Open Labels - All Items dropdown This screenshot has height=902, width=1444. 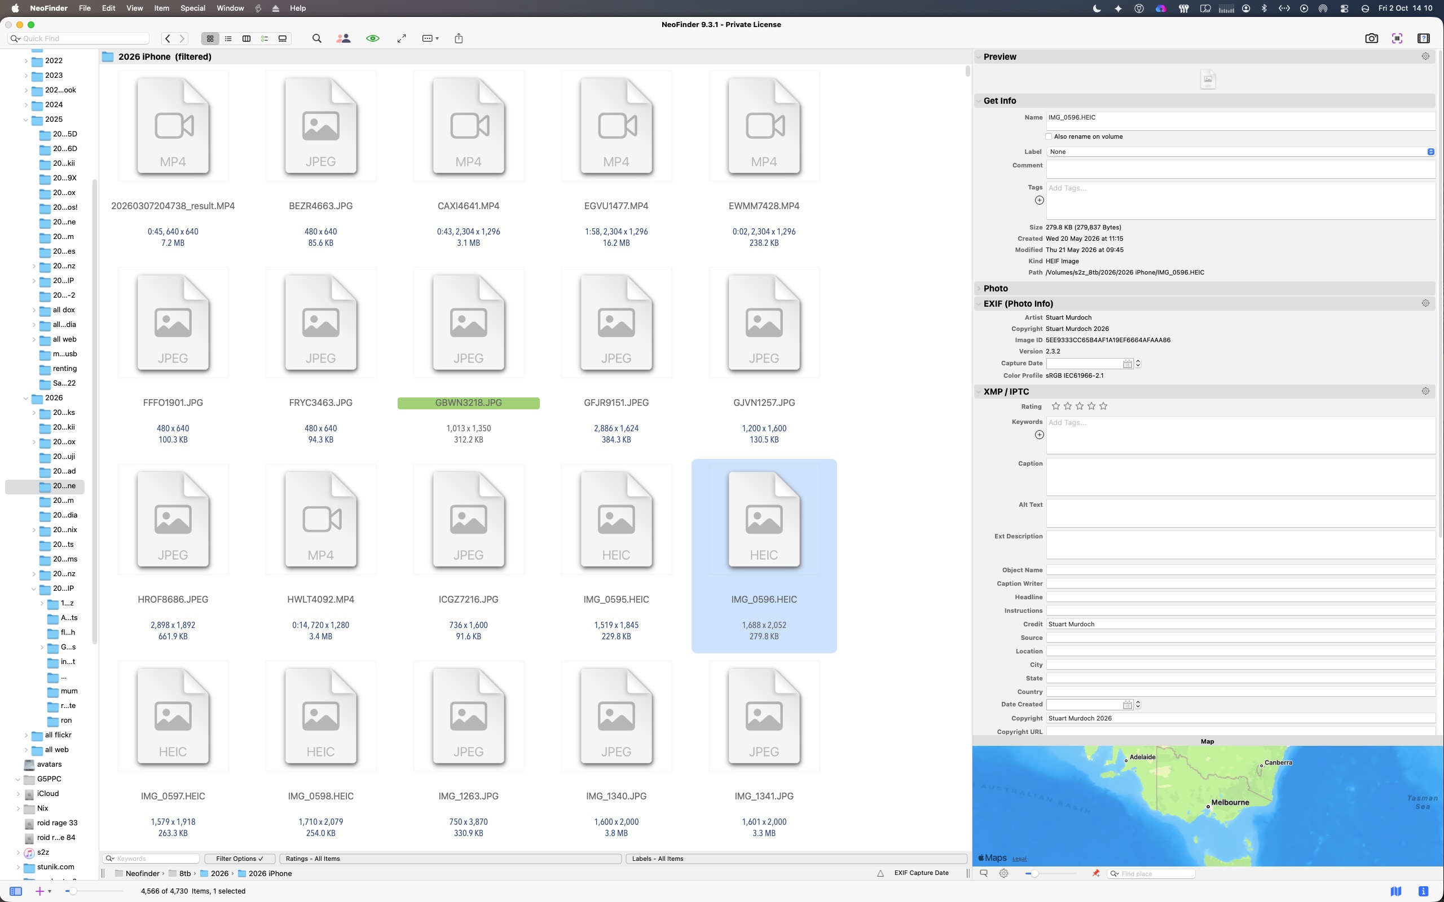tap(796, 859)
